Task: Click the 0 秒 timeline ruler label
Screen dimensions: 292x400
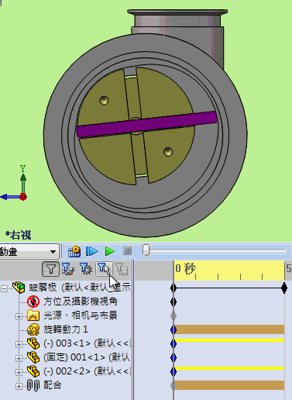Action: 185,269
